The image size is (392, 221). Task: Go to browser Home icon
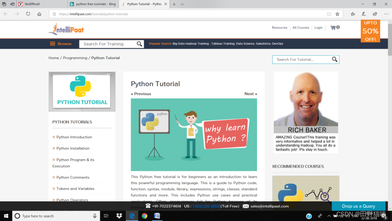tap(39, 14)
